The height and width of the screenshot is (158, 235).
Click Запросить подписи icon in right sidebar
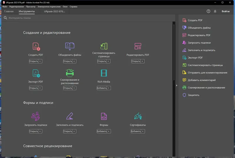tap(184, 43)
